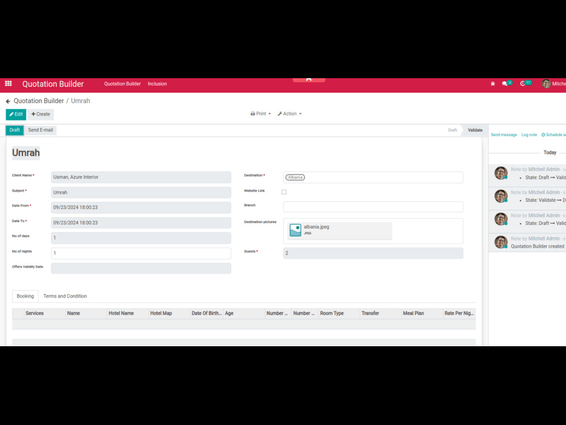Click the Send message link
The height and width of the screenshot is (425, 566).
coord(504,135)
